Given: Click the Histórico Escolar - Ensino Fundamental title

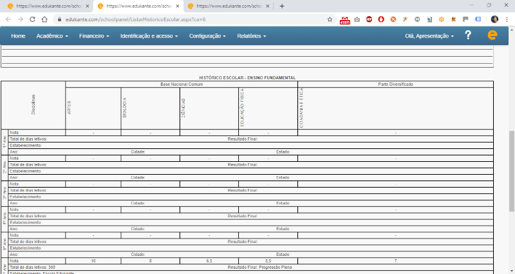Looking at the screenshot, I should tap(247, 78).
